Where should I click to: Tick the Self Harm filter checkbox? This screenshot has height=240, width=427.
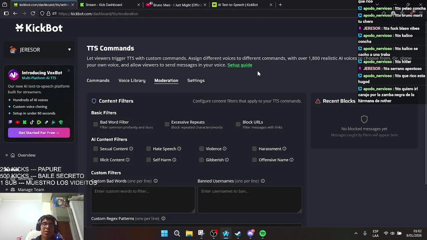click(x=148, y=160)
